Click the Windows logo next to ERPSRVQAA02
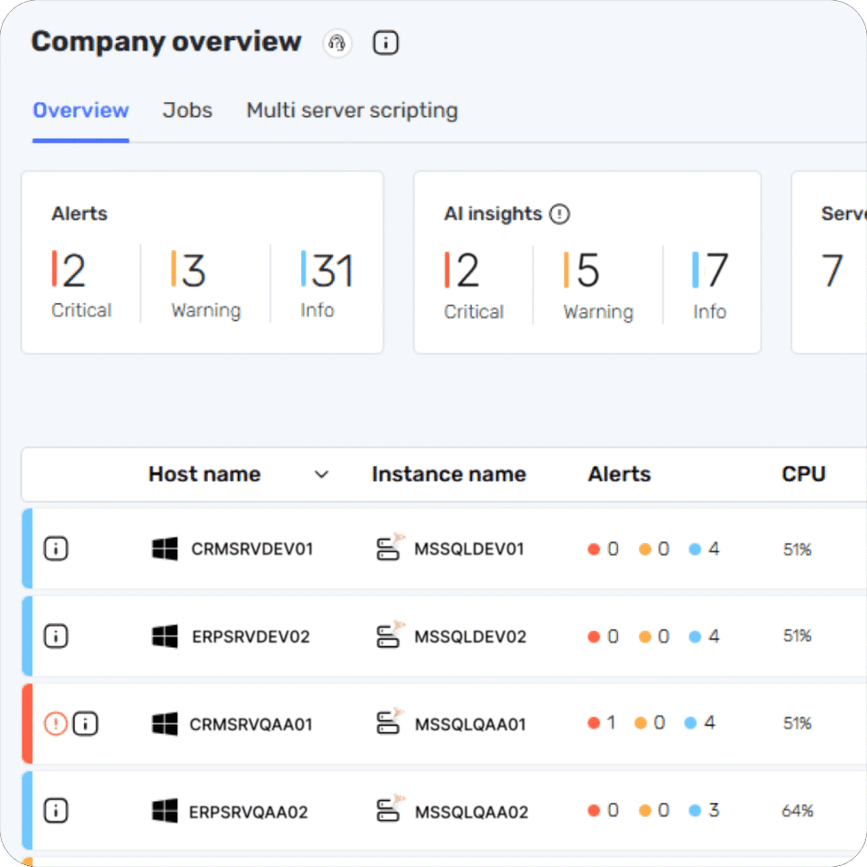 click(x=165, y=810)
